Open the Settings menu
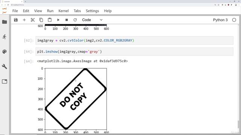The width and height of the screenshot is (241, 135). coord(92,11)
